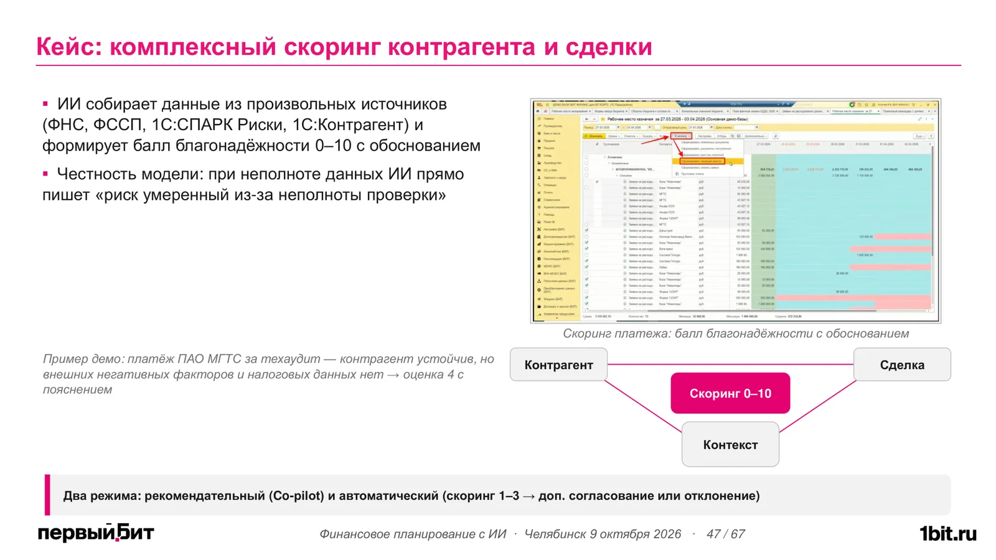Click the page number 47 / 67
This screenshot has height=560, width=996.
(726, 534)
